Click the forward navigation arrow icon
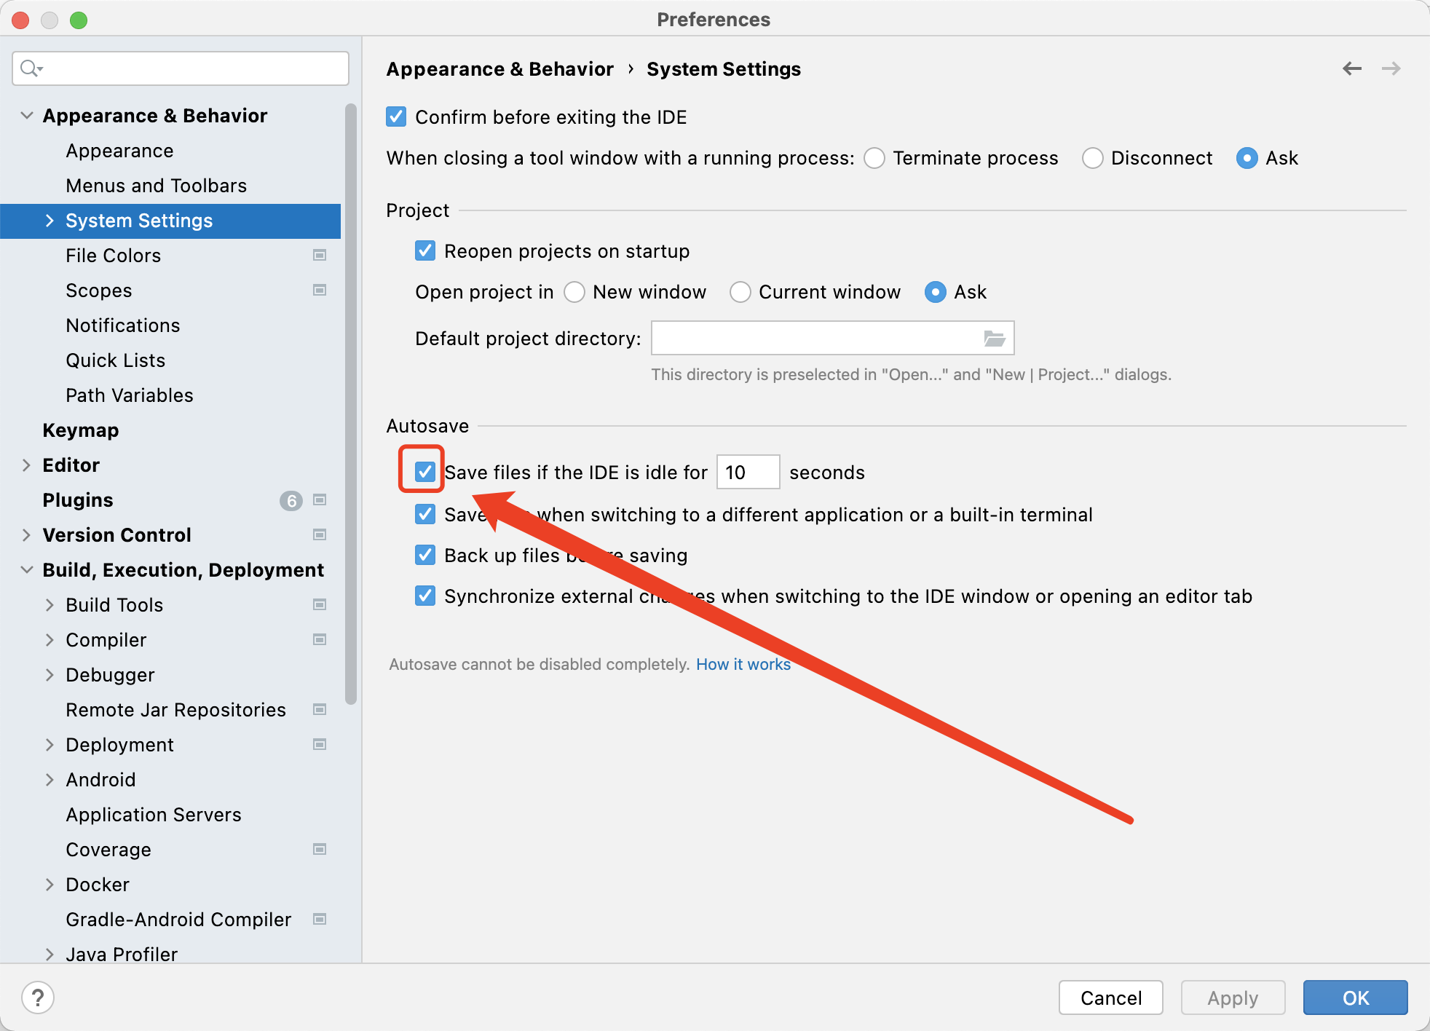Viewport: 1430px width, 1031px height. [x=1391, y=68]
